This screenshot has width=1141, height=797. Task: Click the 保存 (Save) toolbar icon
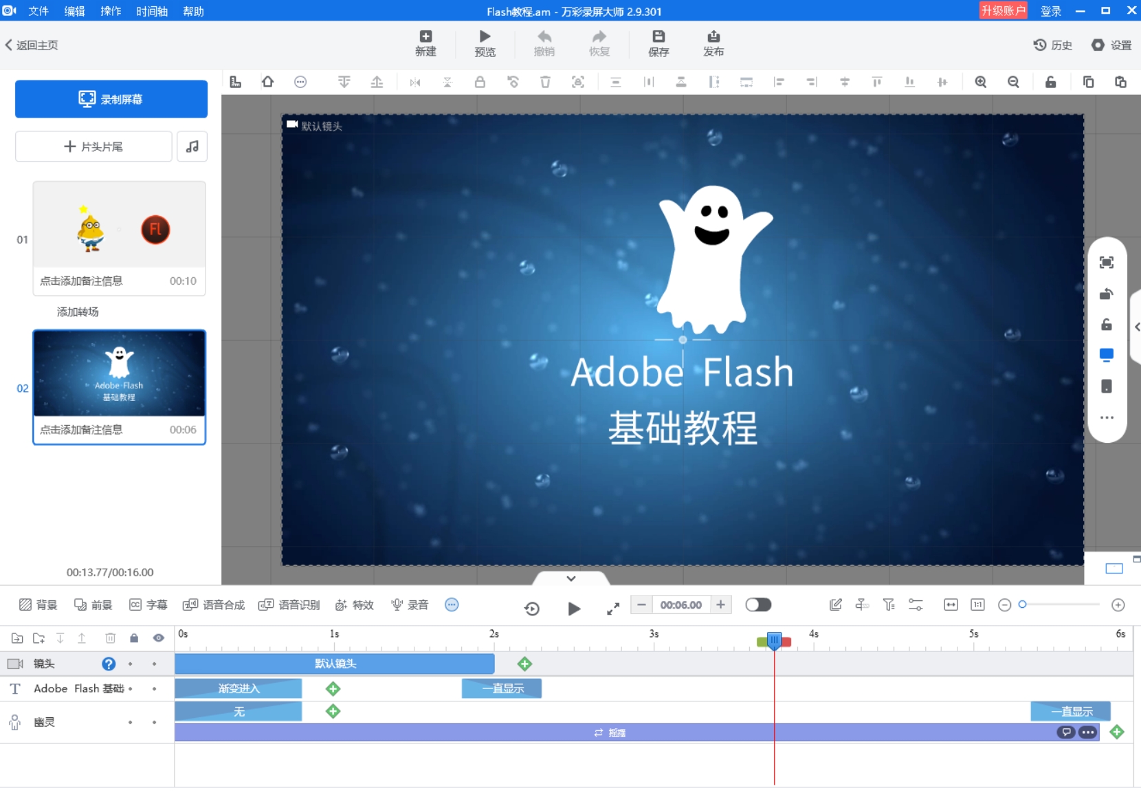(658, 43)
